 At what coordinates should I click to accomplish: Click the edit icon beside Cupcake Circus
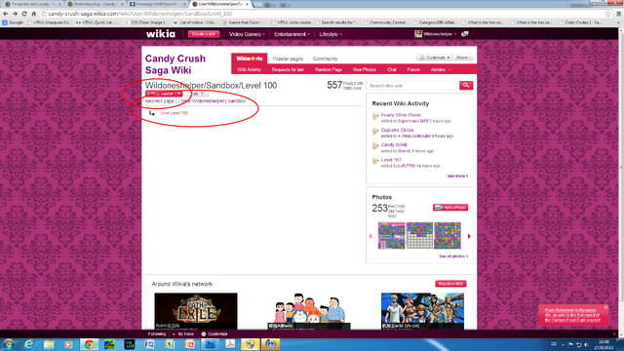[374, 132]
